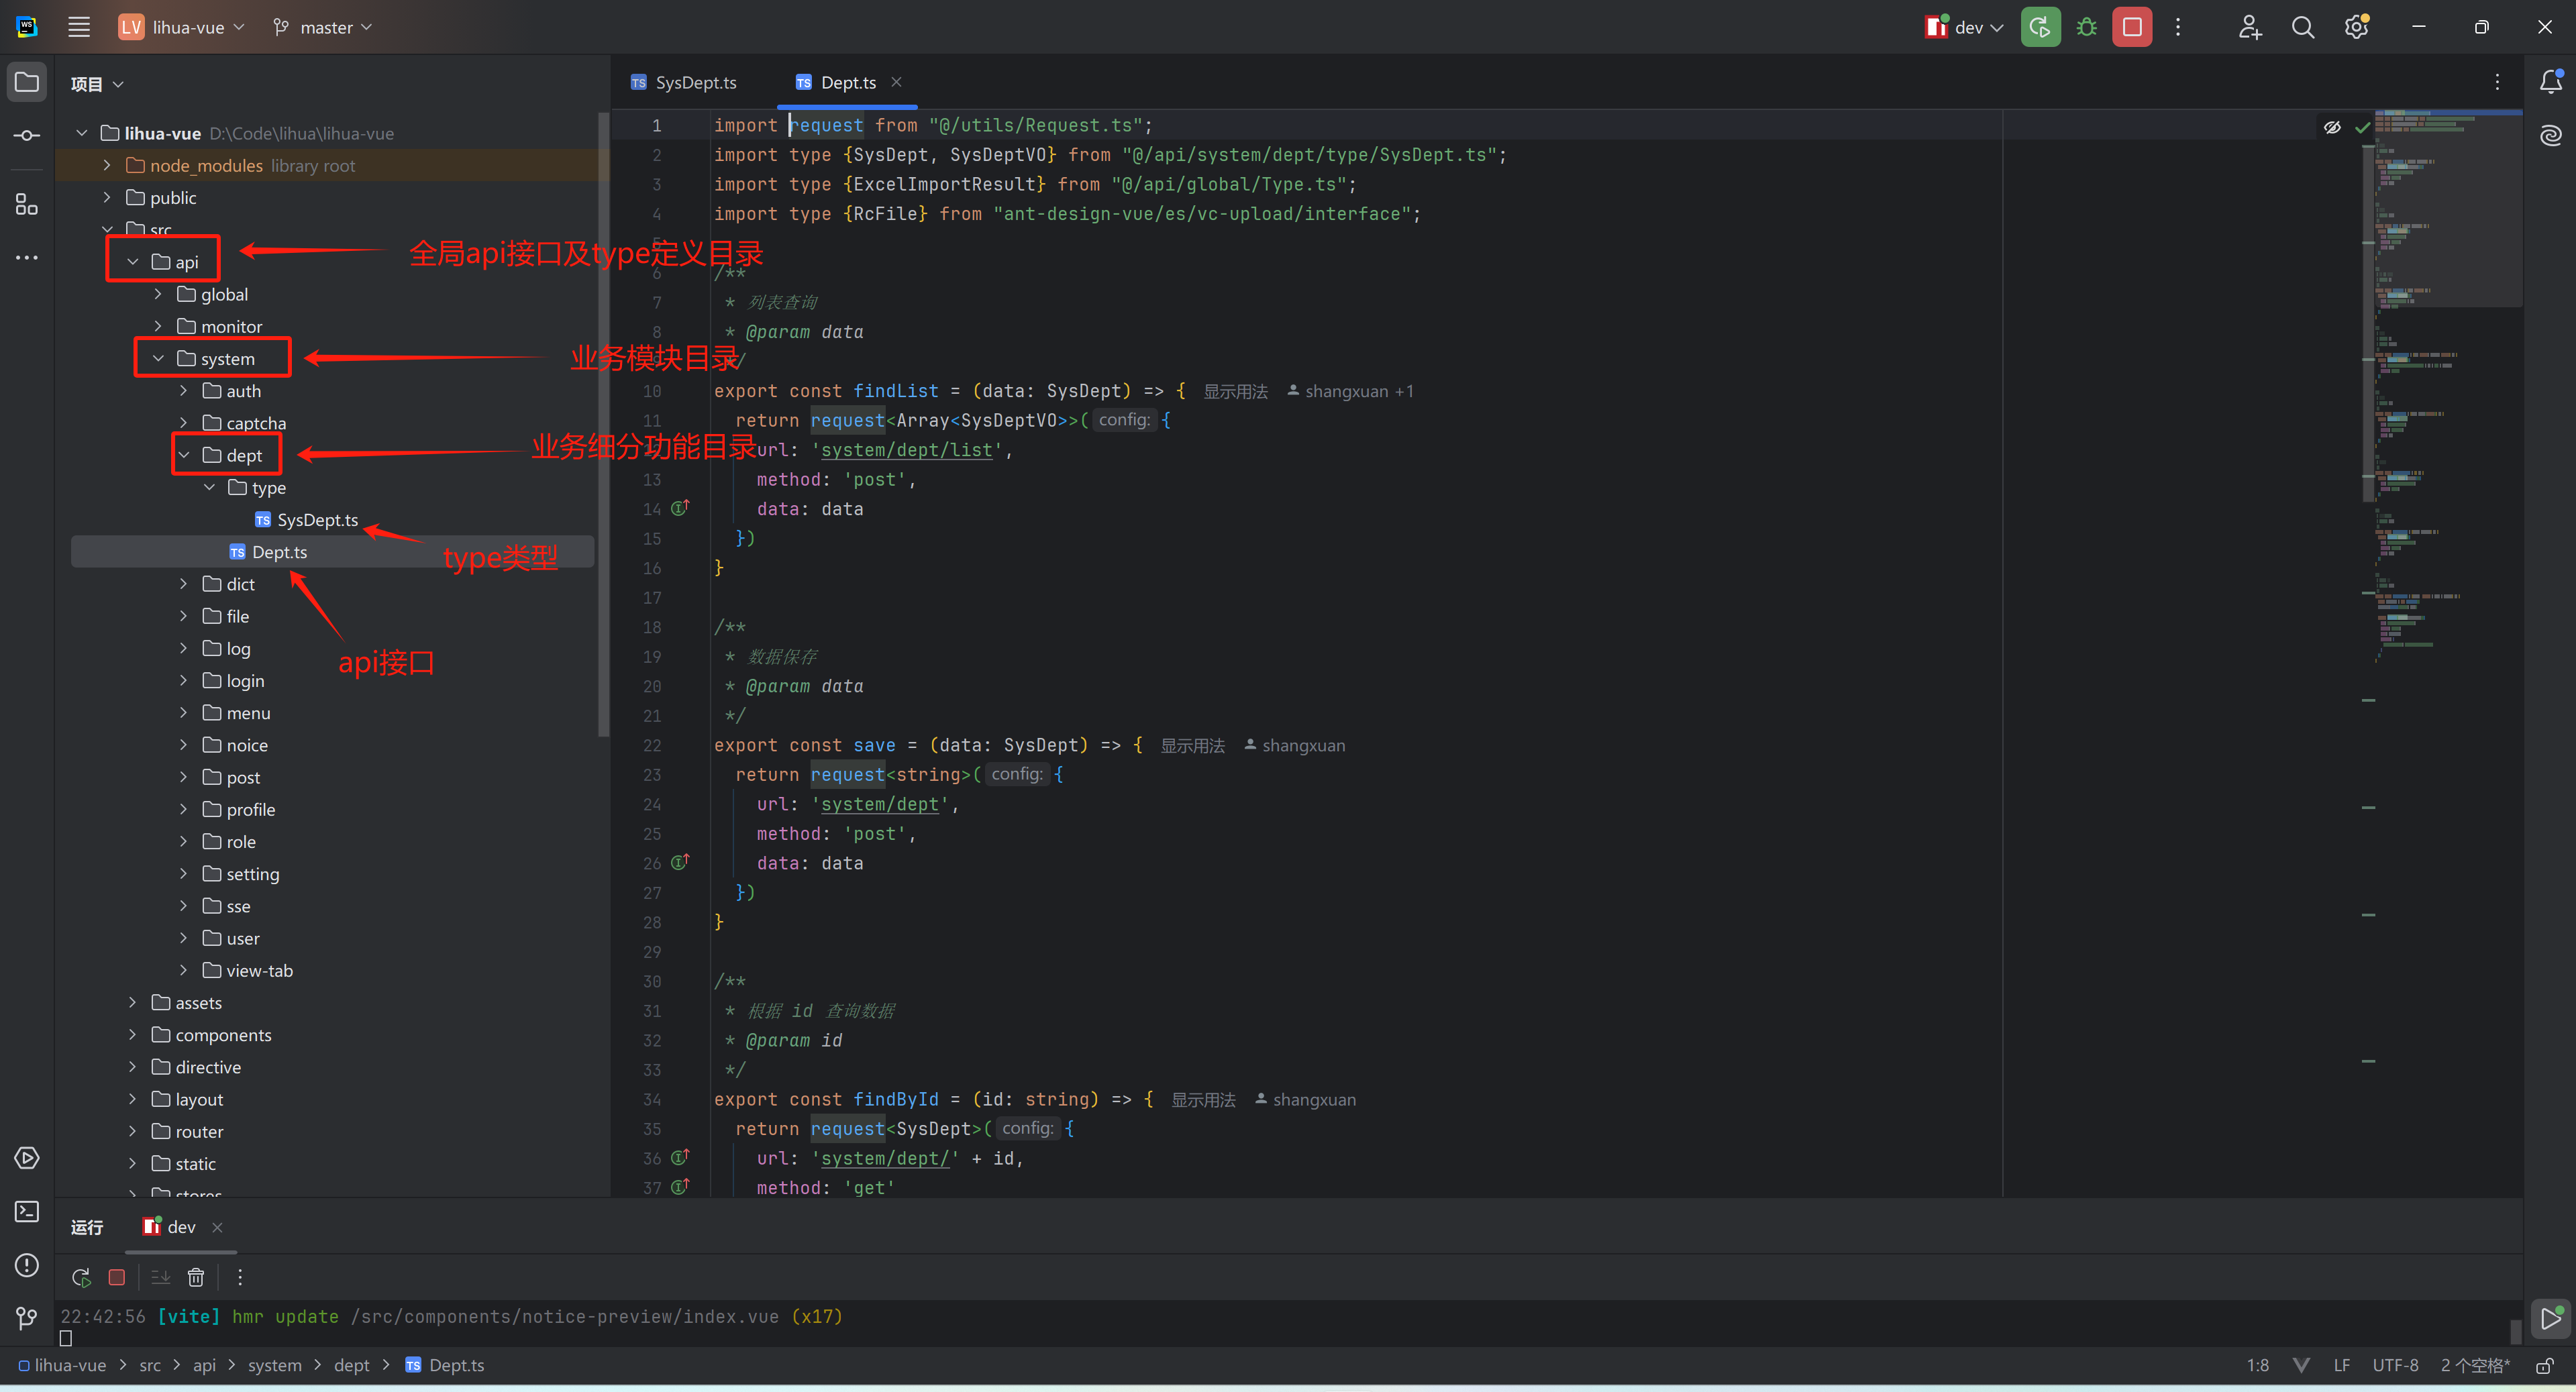2576x1392 pixels.
Task: Open the Commit tool window icon
Action: point(27,135)
